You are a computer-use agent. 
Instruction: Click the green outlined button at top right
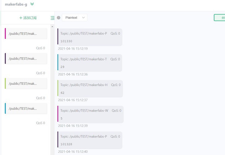(219, 18)
